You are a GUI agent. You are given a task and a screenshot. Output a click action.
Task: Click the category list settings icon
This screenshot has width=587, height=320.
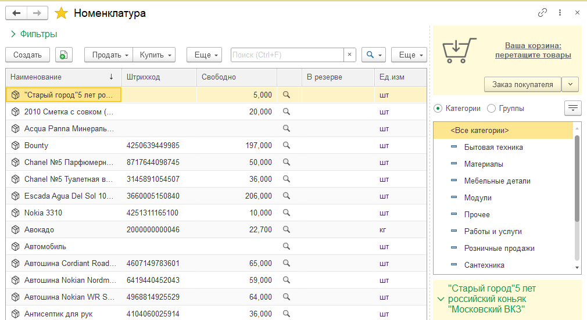[x=572, y=108]
